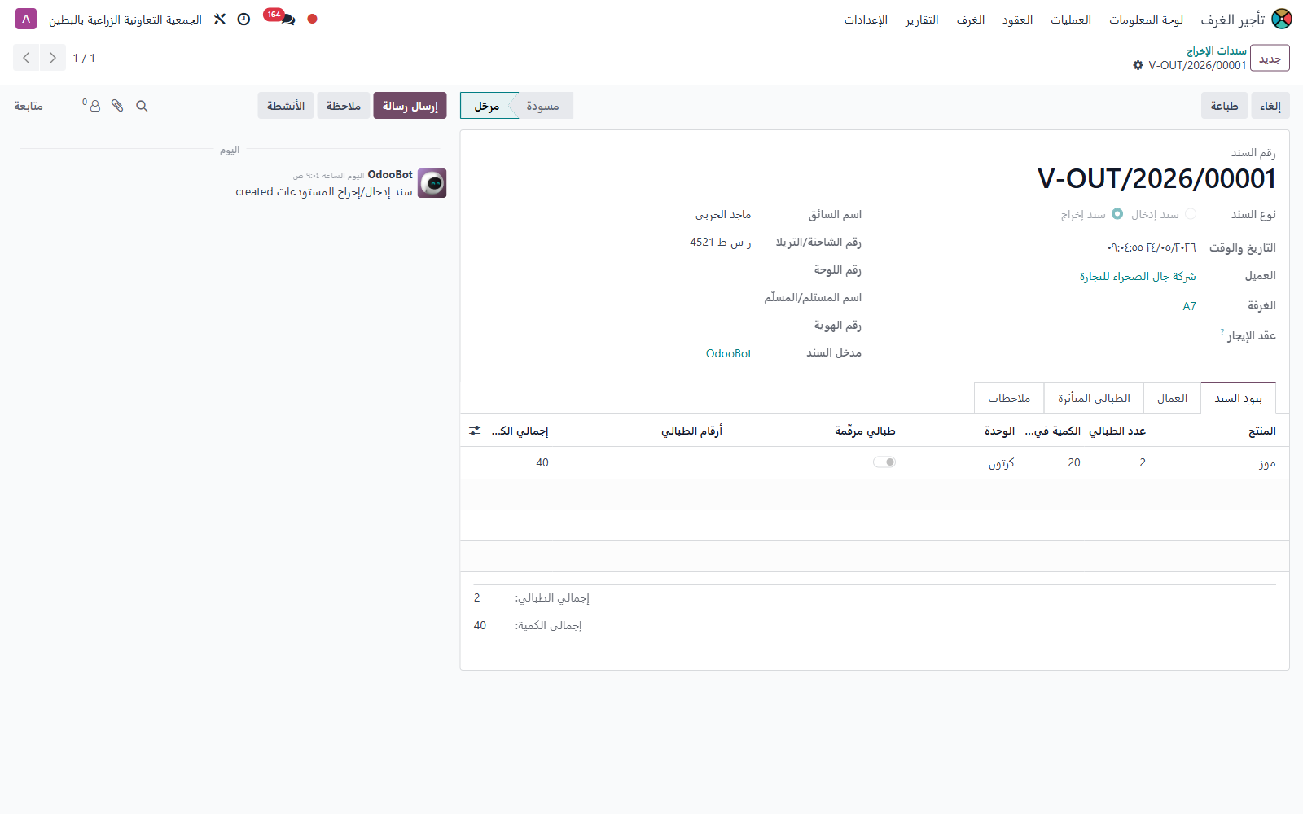Click the Log note button
The height and width of the screenshot is (814, 1303).
coord(343,106)
